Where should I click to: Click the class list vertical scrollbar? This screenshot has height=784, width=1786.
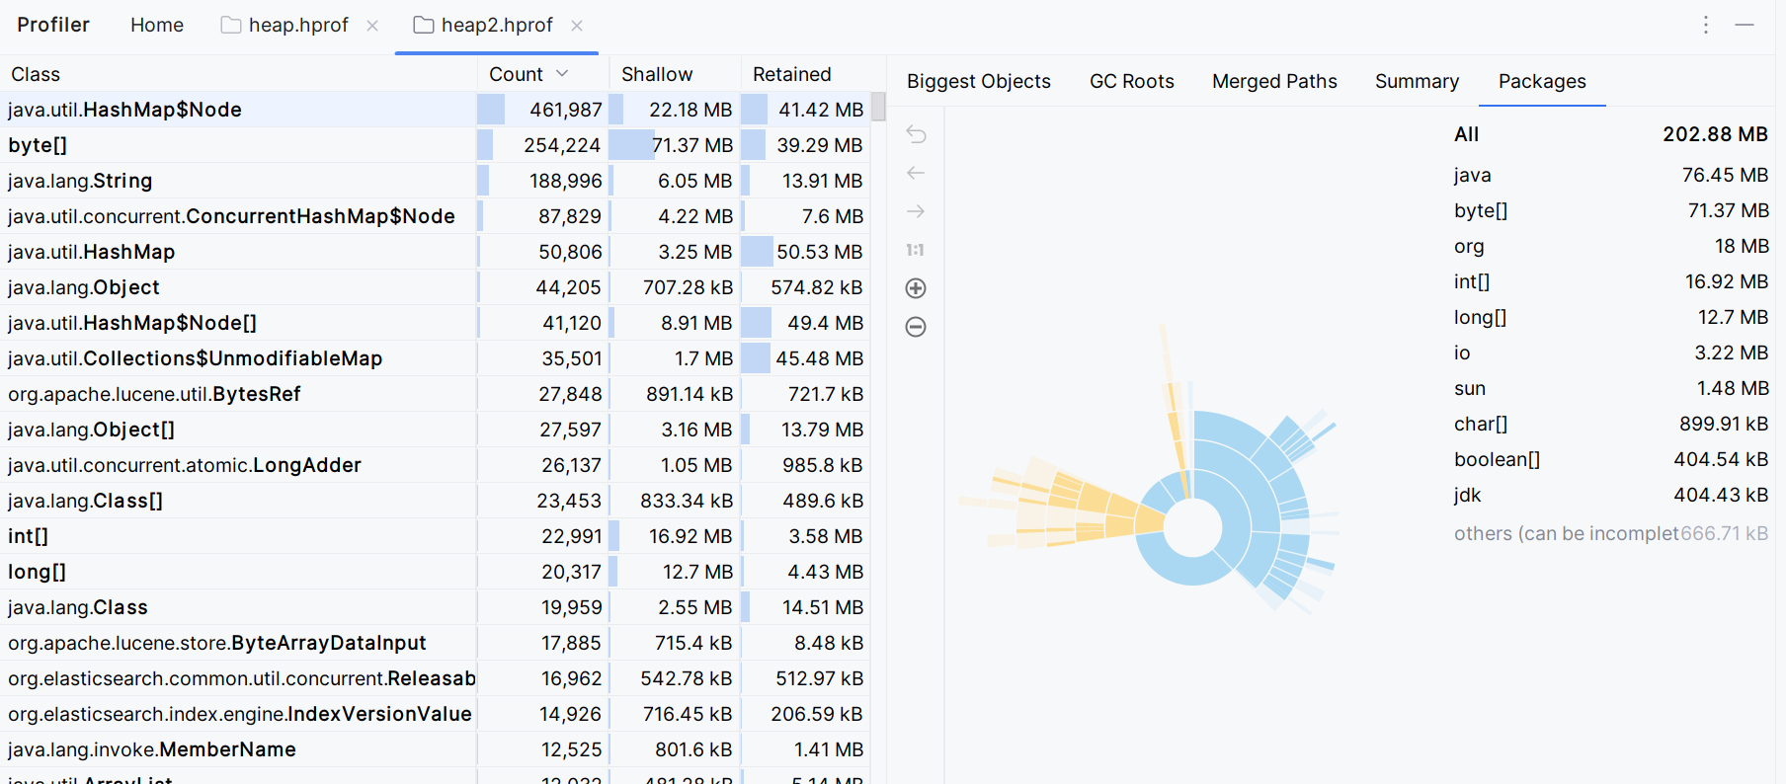(x=877, y=107)
